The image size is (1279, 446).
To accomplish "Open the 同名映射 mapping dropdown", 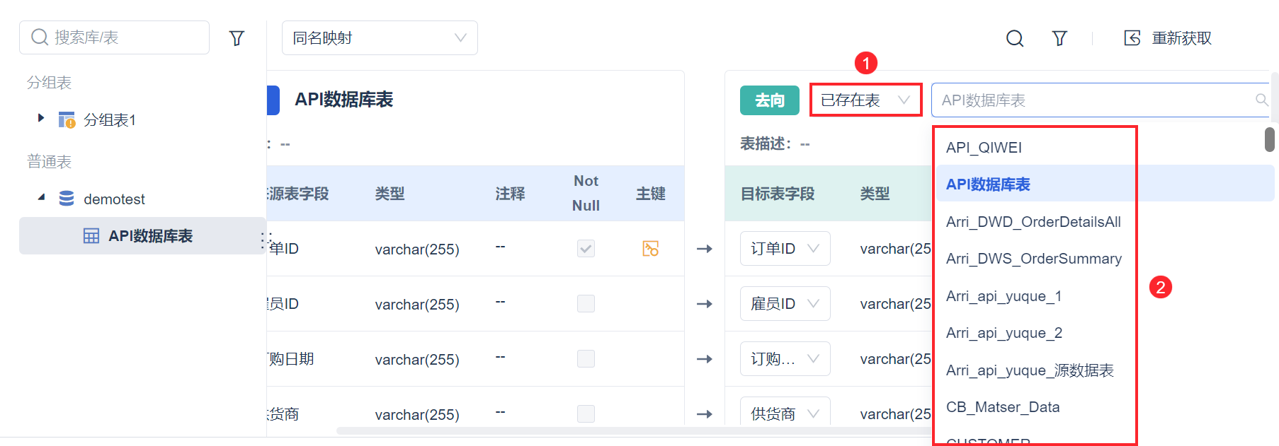I will click(x=380, y=38).
